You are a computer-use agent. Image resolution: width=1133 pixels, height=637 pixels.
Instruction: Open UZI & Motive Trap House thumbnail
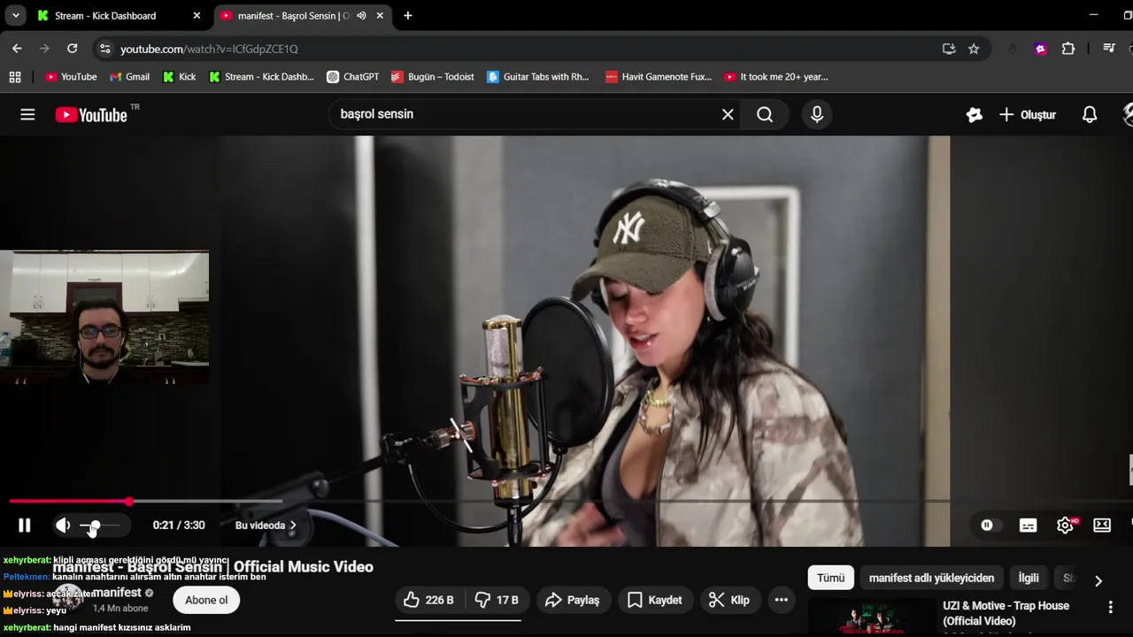click(x=872, y=618)
